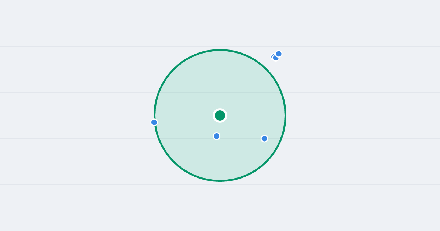Select the blue dot just below the center marker
This screenshot has width=440, height=231.
pyautogui.click(x=217, y=136)
